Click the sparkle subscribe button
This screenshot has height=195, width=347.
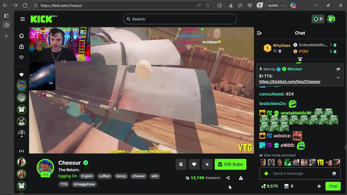coord(207,164)
